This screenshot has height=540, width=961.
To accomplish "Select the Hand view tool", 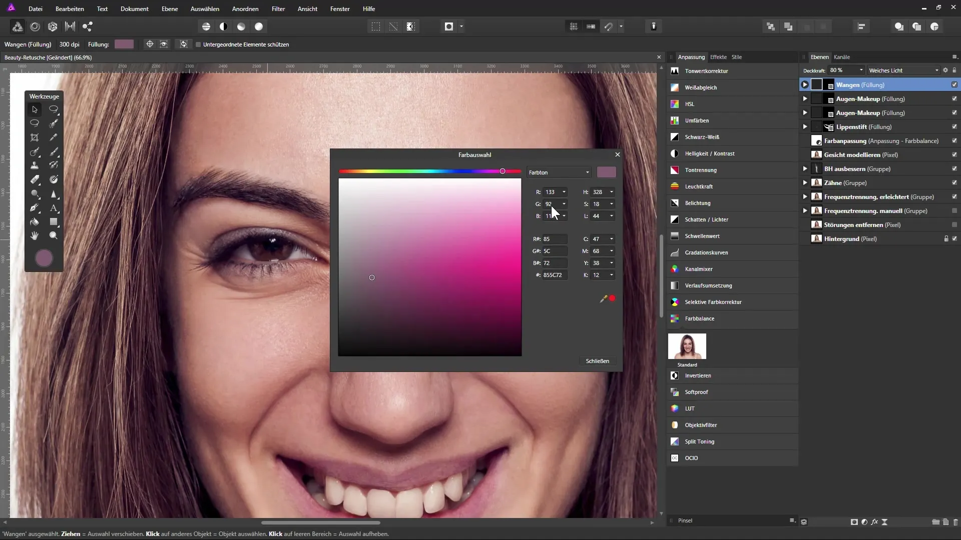I will [35, 235].
